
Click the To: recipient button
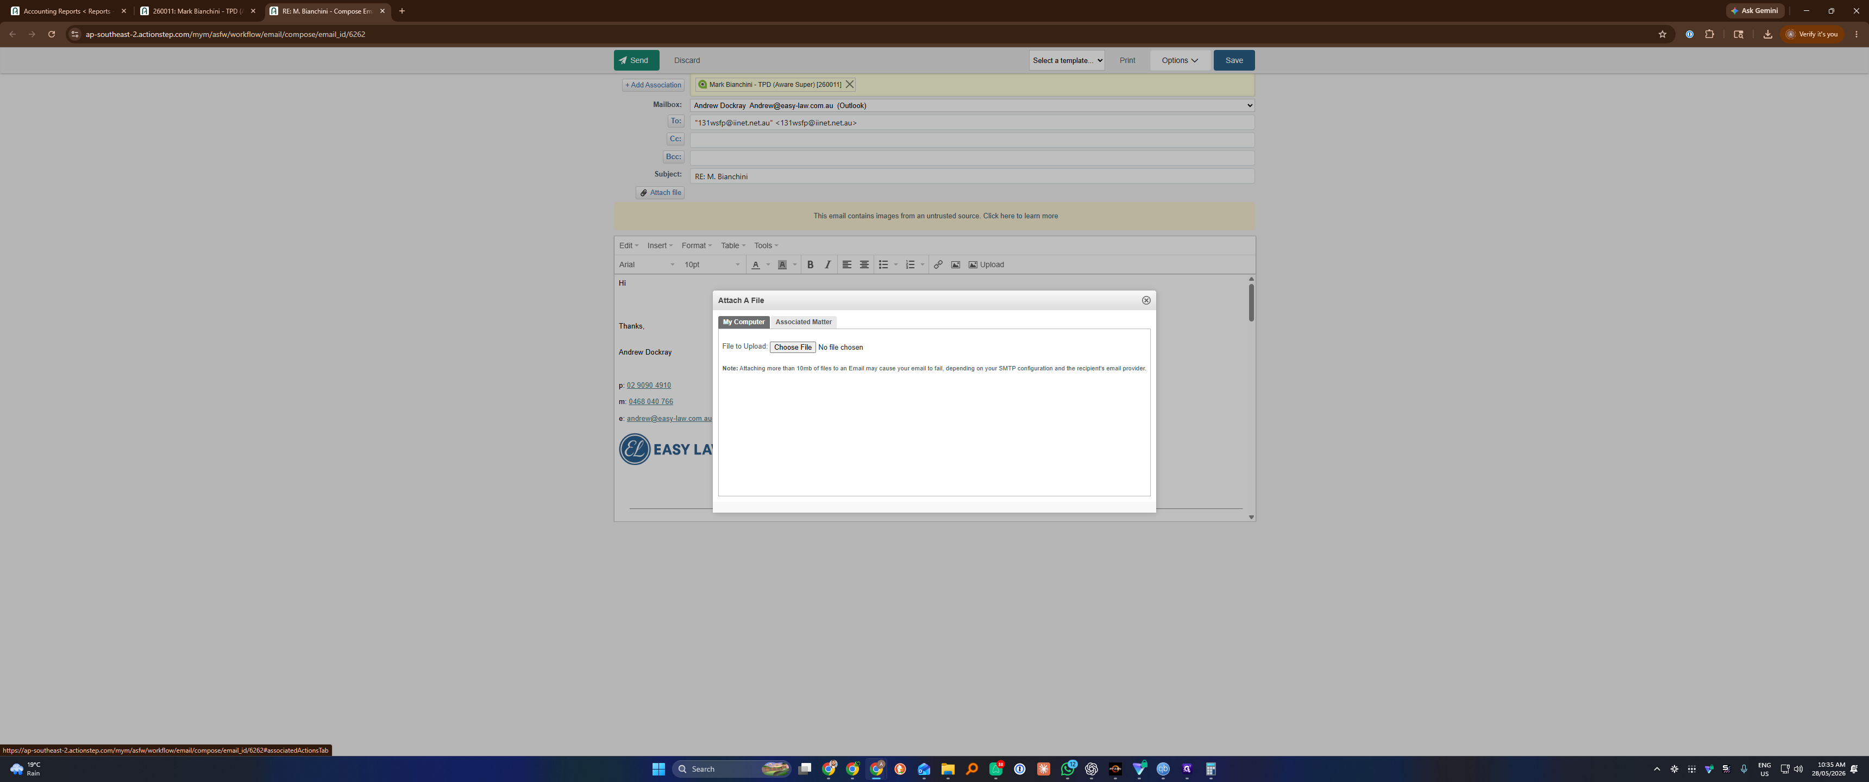[x=675, y=121]
